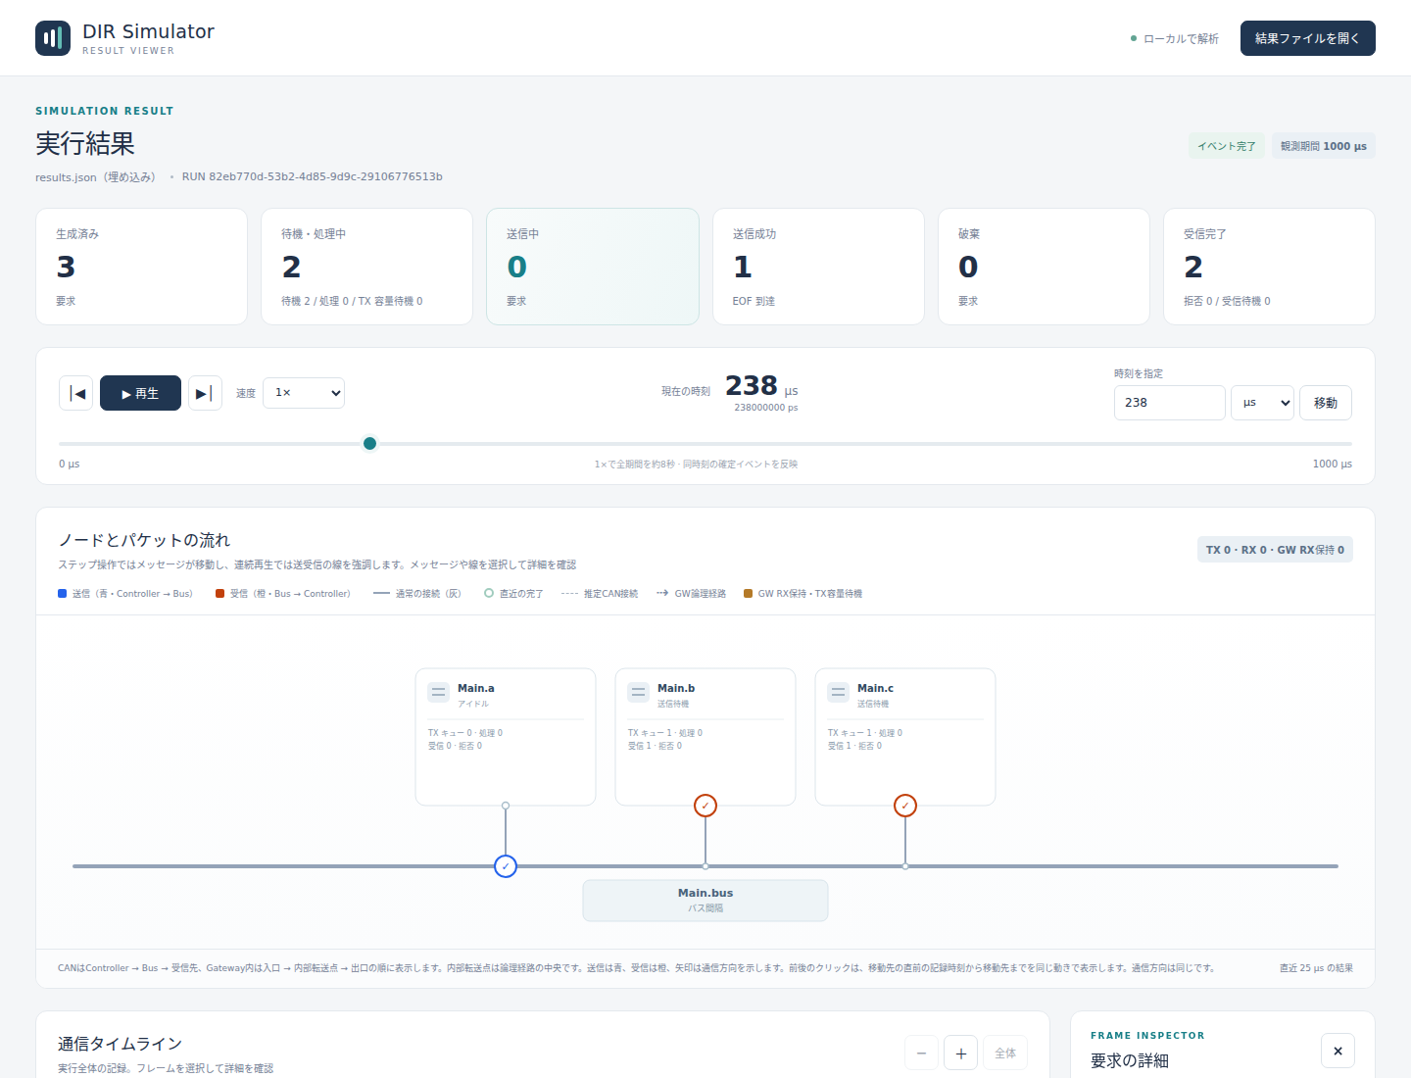This screenshot has width=1411, height=1078.
Task: Select the 受信完了 2 stat card
Action: (x=1269, y=267)
